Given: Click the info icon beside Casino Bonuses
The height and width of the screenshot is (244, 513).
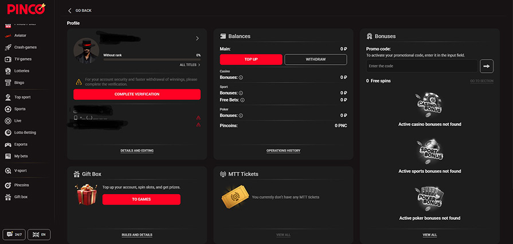Looking at the screenshot, I should tap(241, 77).
